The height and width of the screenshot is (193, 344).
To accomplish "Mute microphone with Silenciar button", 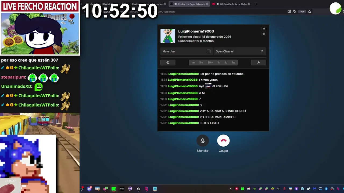I will [x=203, y=140].
